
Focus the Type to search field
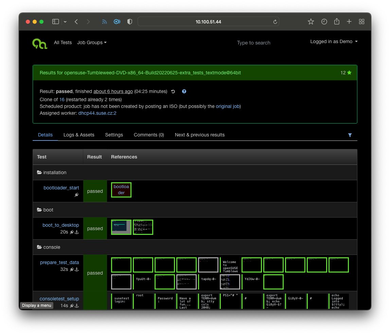[x=253, y=43]
